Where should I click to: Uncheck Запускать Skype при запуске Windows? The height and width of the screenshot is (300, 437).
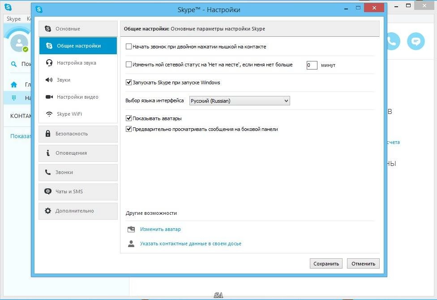(129, 83)
